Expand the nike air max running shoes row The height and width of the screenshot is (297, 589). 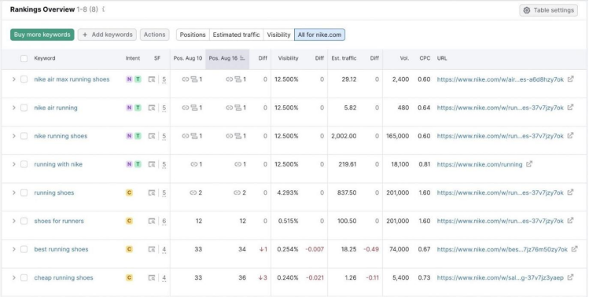14,79
